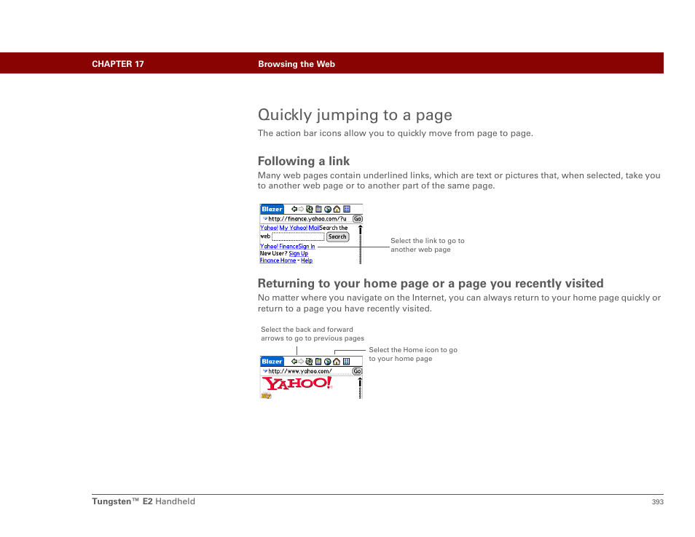Screen dimensions: 695x537
Task: Click the Search button on Yahoo Finance page
Action: coord(338,236)
